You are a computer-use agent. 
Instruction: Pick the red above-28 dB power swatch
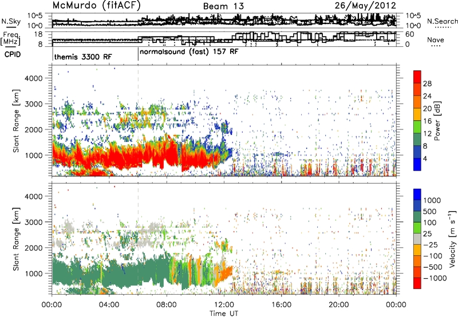[417, 77]
